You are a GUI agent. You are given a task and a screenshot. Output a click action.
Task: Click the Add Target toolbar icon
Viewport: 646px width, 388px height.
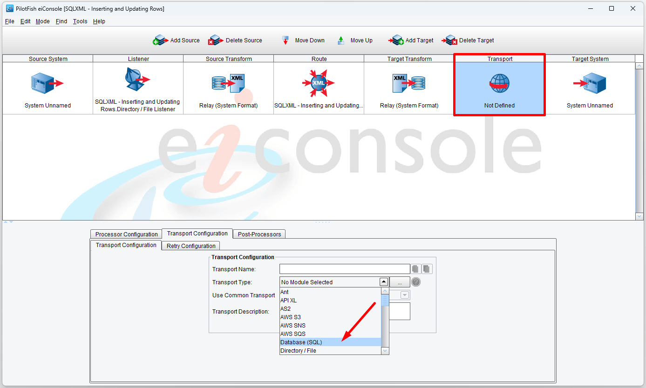pos(396,40)
